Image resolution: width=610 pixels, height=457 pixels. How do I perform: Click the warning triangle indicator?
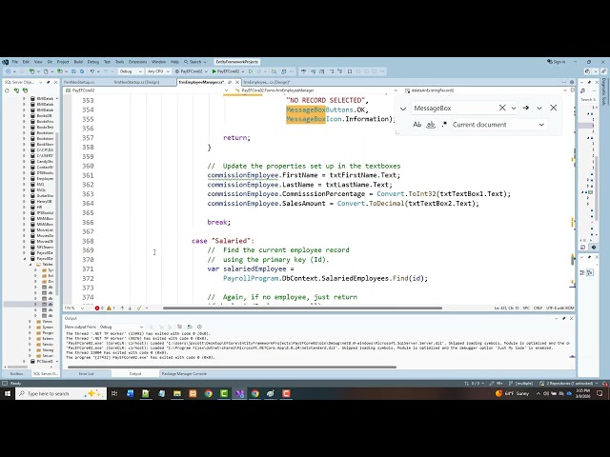(111, 308)
